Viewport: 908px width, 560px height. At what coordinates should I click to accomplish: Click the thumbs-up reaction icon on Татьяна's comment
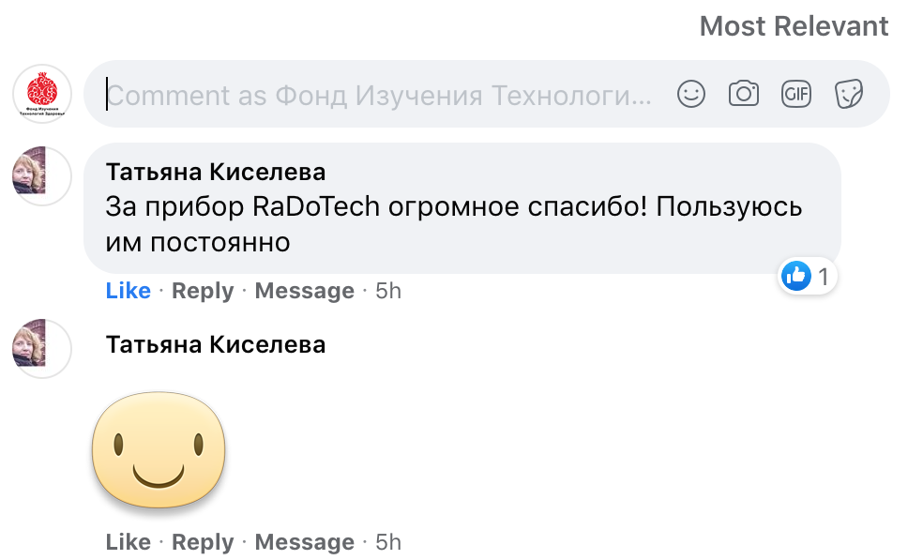click(796, 276)
